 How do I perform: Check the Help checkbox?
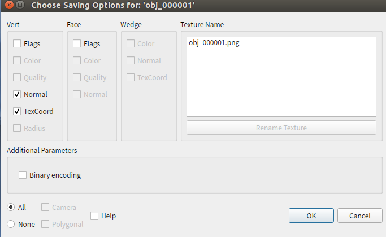[x=94, y=216]
